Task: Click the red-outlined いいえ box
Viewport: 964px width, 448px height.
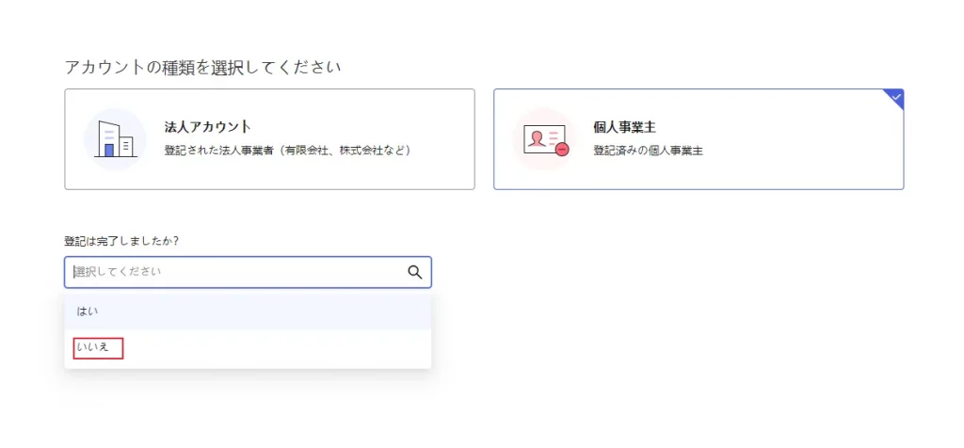Action: tap(98, 348)
